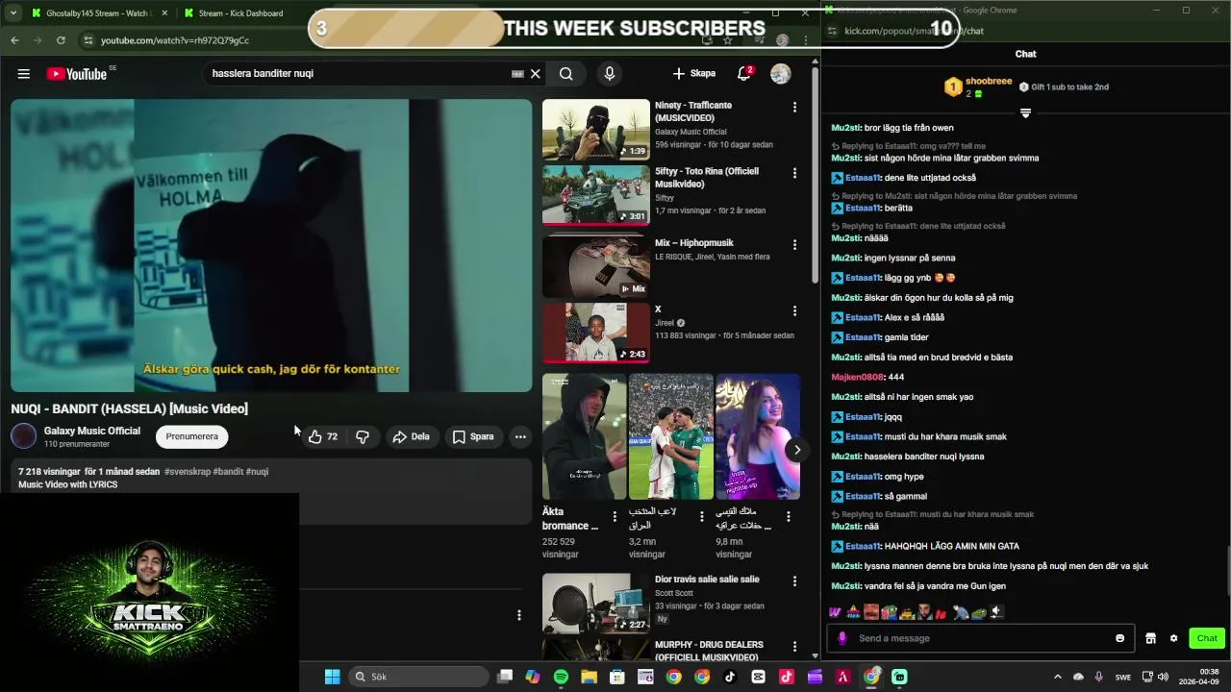Click the Dela share button

[x=411, y=436]
